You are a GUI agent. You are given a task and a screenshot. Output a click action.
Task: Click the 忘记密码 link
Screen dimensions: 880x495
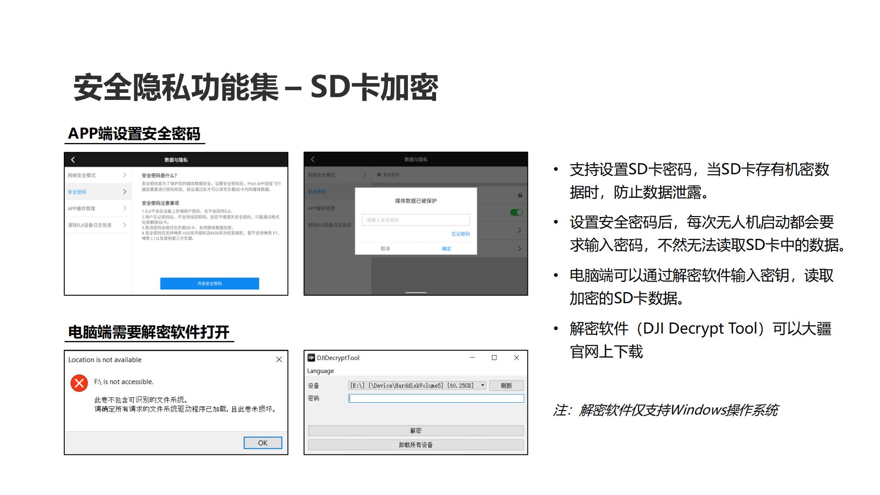(x=460, y=234)
